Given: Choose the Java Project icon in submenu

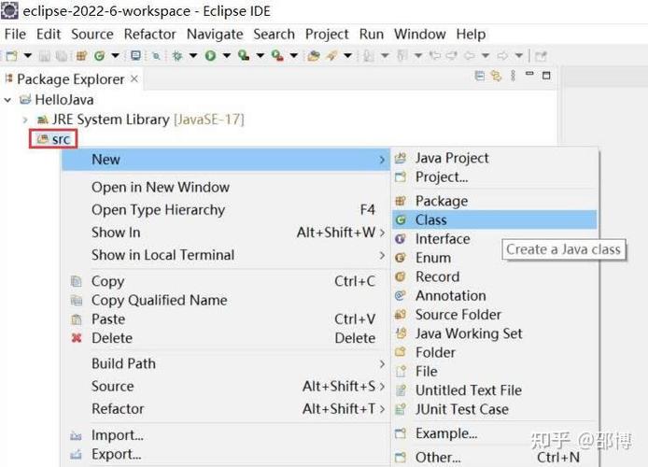Looking at the screenshot, I should (x=401, y=159).
